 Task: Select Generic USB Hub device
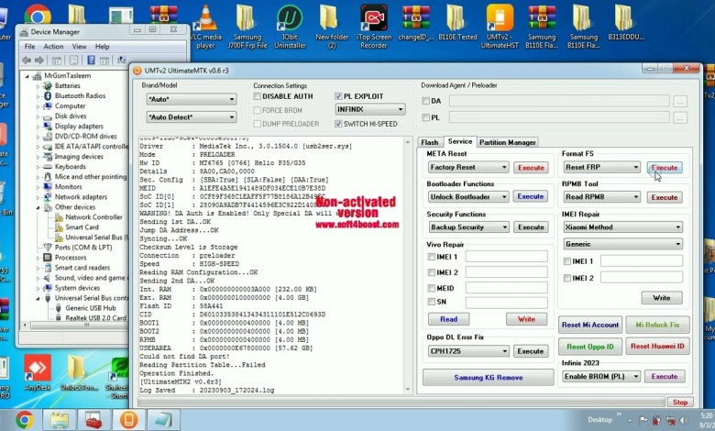click(90, 308)
